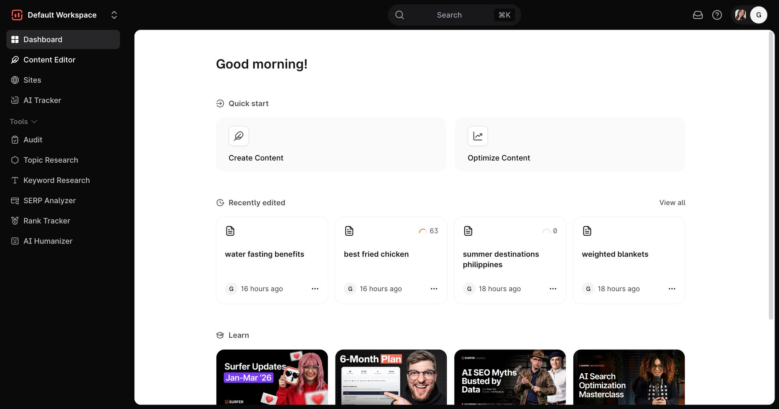779x409 pixels.
Task: Open Keyword Research tool
Action: (56, 180)
